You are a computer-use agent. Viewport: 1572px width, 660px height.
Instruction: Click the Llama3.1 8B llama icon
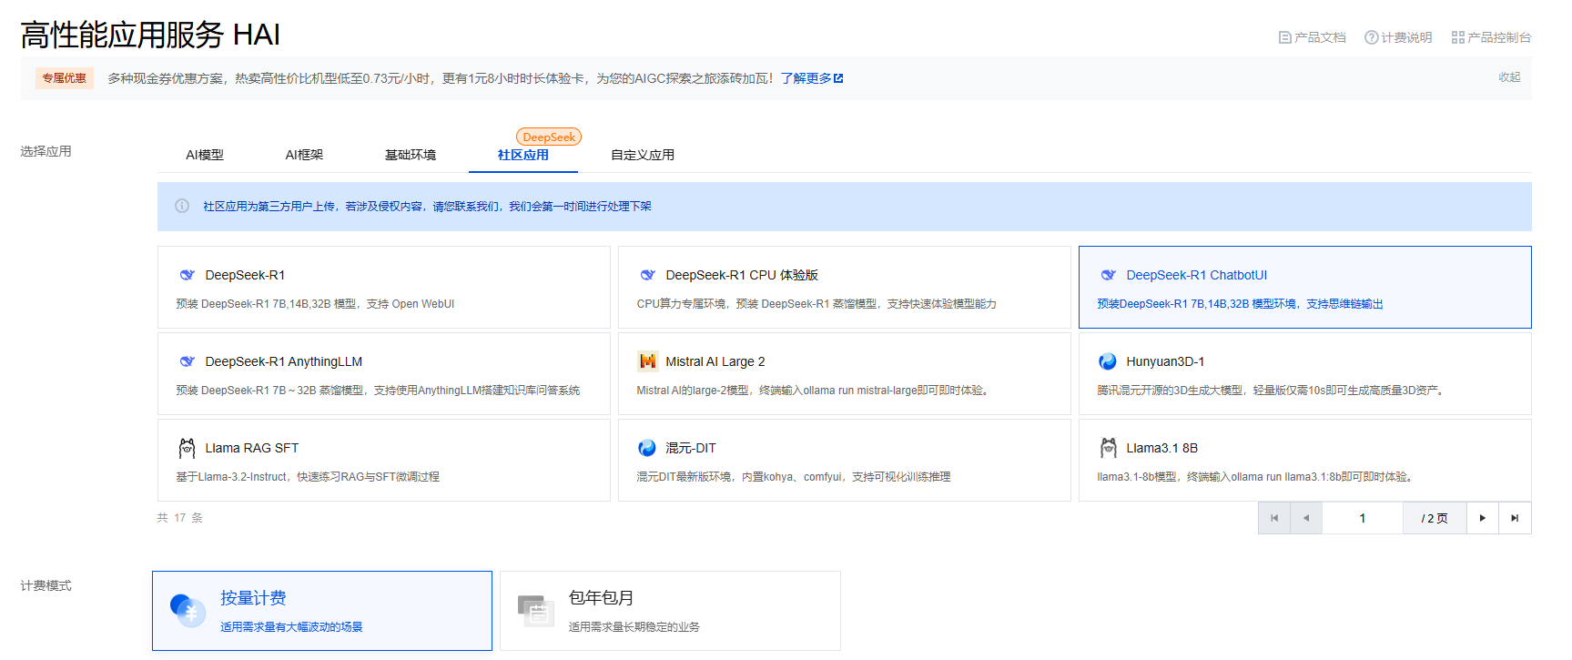click(x=1108, y=448)
